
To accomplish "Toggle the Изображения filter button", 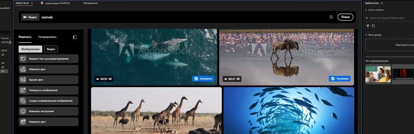I will click(30, 49).
